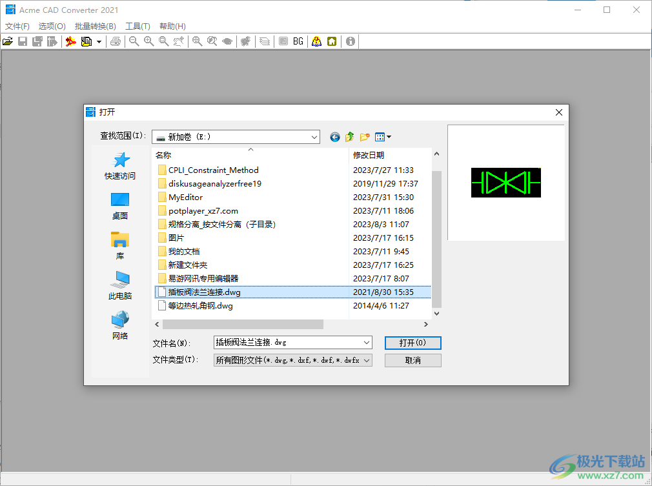Expand the 文件名 dropdown arrow
Image resolution: width=652 pixels, height=486 pixels.
coord(366,343)
